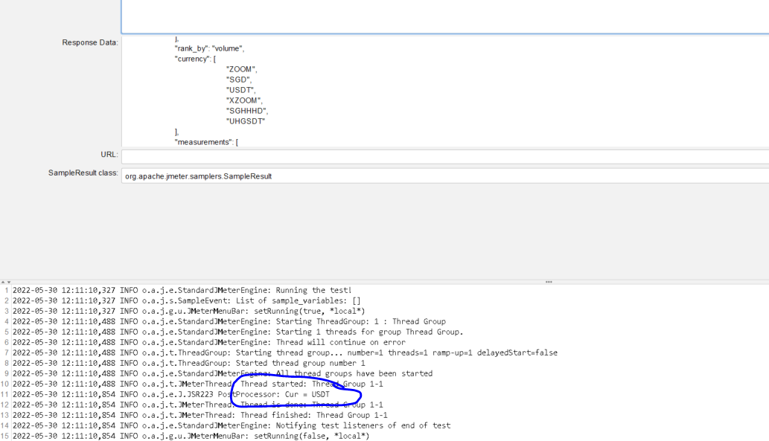This screenshot has width=769, height=441.
Task: Click log line 2 "List of sample_variables"
Action: pos(186,300)
